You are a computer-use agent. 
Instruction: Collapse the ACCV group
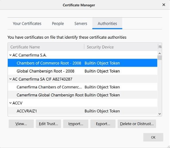pyautogui.click(x=10, y=103)
